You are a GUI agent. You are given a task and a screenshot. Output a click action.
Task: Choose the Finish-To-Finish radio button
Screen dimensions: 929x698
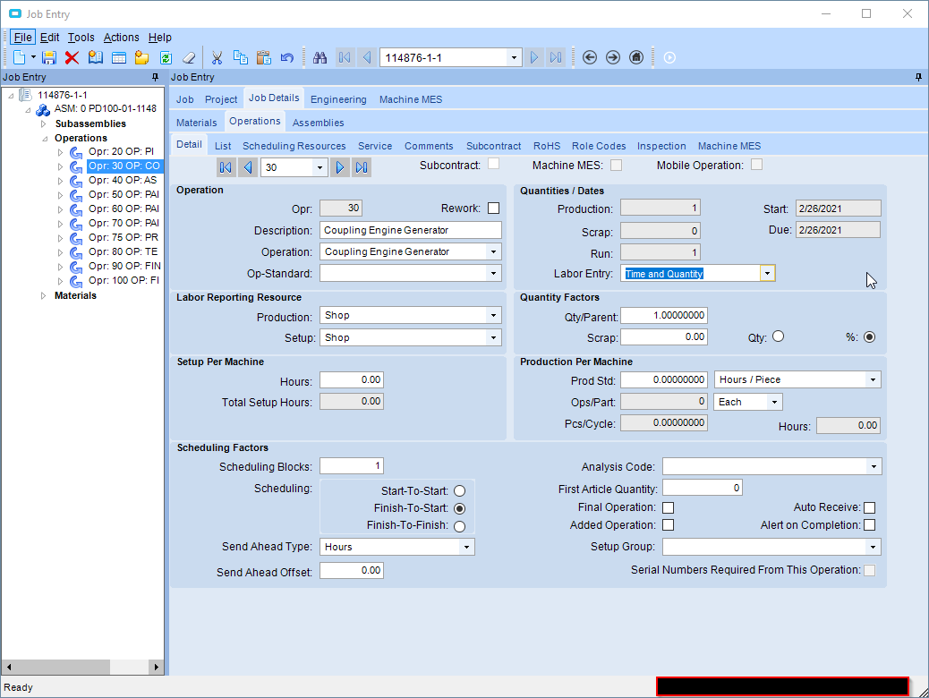459,526
